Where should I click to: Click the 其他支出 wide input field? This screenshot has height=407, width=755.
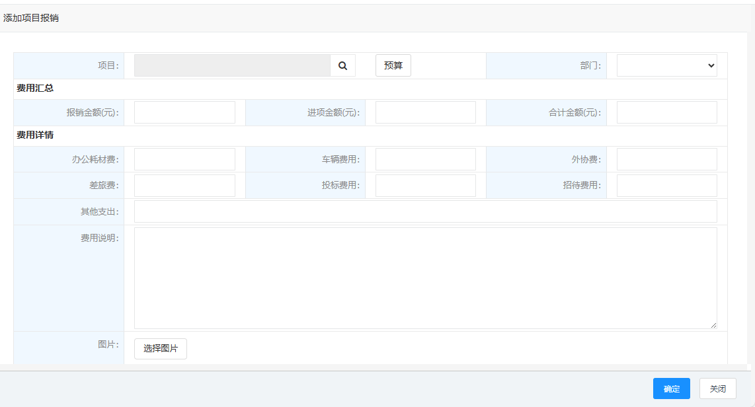tap(425, 211)
